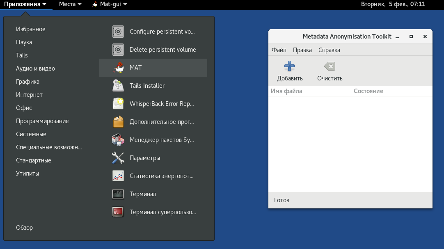Launch Терминал суперпользователя icon
444x249 pixels.
(x=118, y=212)
